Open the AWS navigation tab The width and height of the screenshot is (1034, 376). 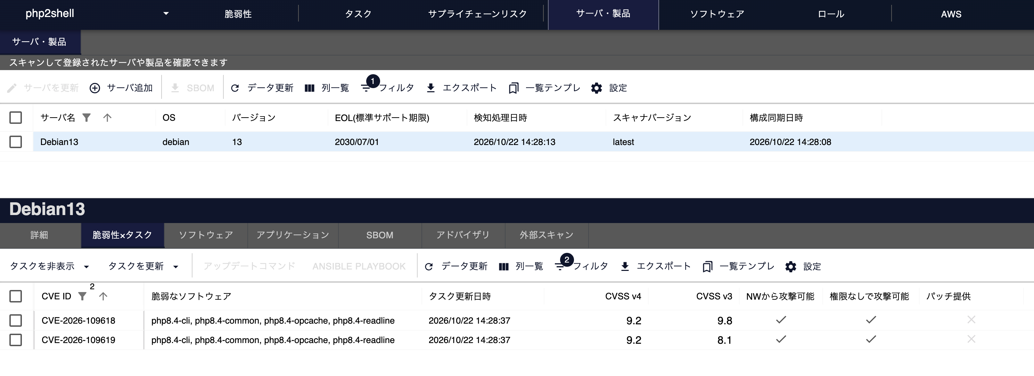[951, 14]
